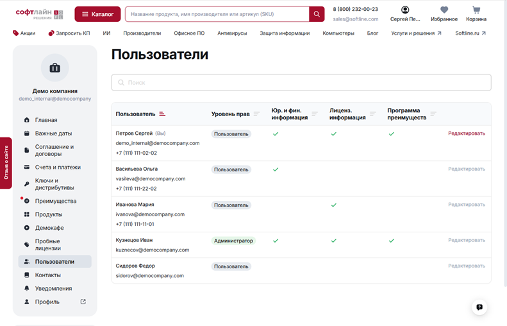Sort by Лиценз. информация column icon
This screenshot has height=326, width=507.
pyautogui.click(x=373, y=114)
